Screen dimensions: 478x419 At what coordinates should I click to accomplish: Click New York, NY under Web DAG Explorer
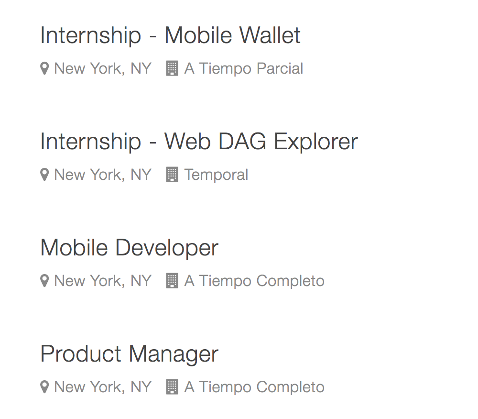(103, 175)
